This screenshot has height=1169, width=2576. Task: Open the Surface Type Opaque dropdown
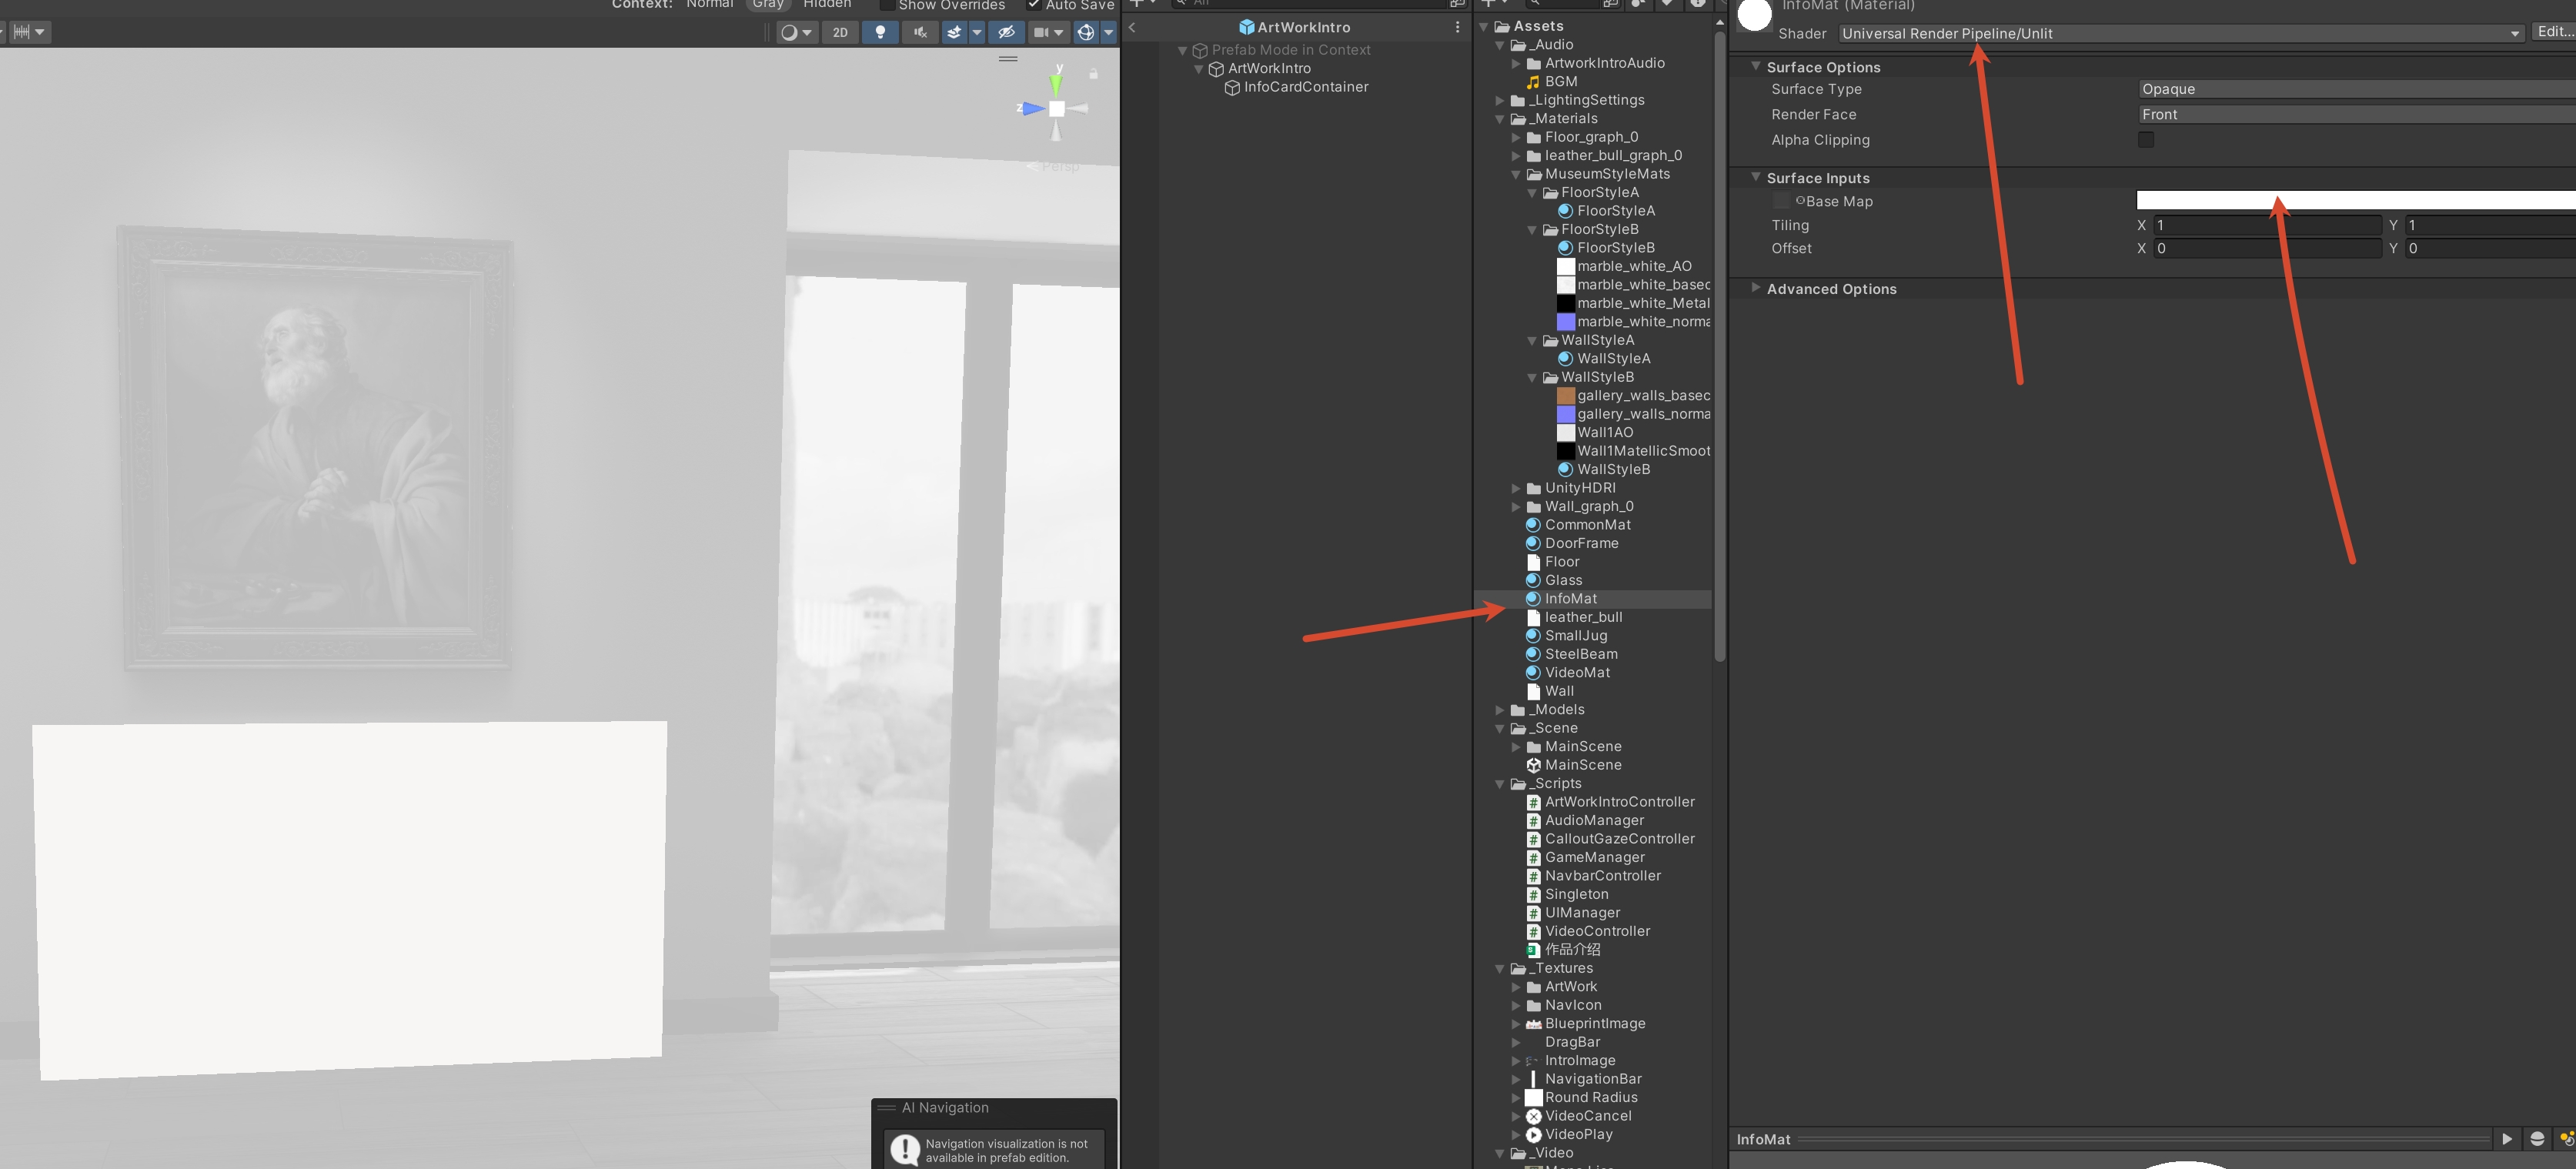pyautogui.click(x=2356, y=90)
